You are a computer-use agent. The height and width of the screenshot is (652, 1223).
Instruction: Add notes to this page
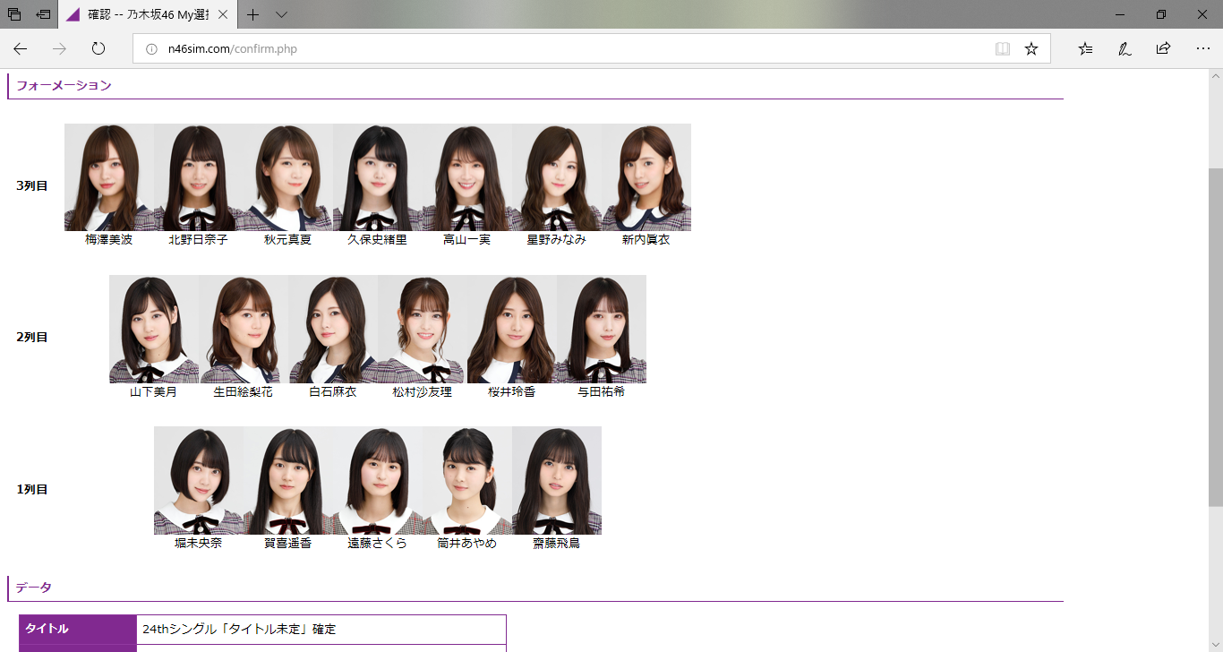pyautogui.click(x=1125, y=48)
